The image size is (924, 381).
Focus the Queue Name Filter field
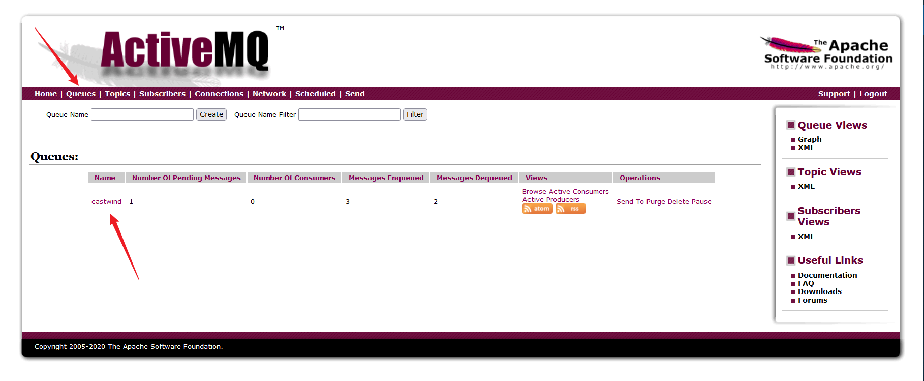pos(350,114)
